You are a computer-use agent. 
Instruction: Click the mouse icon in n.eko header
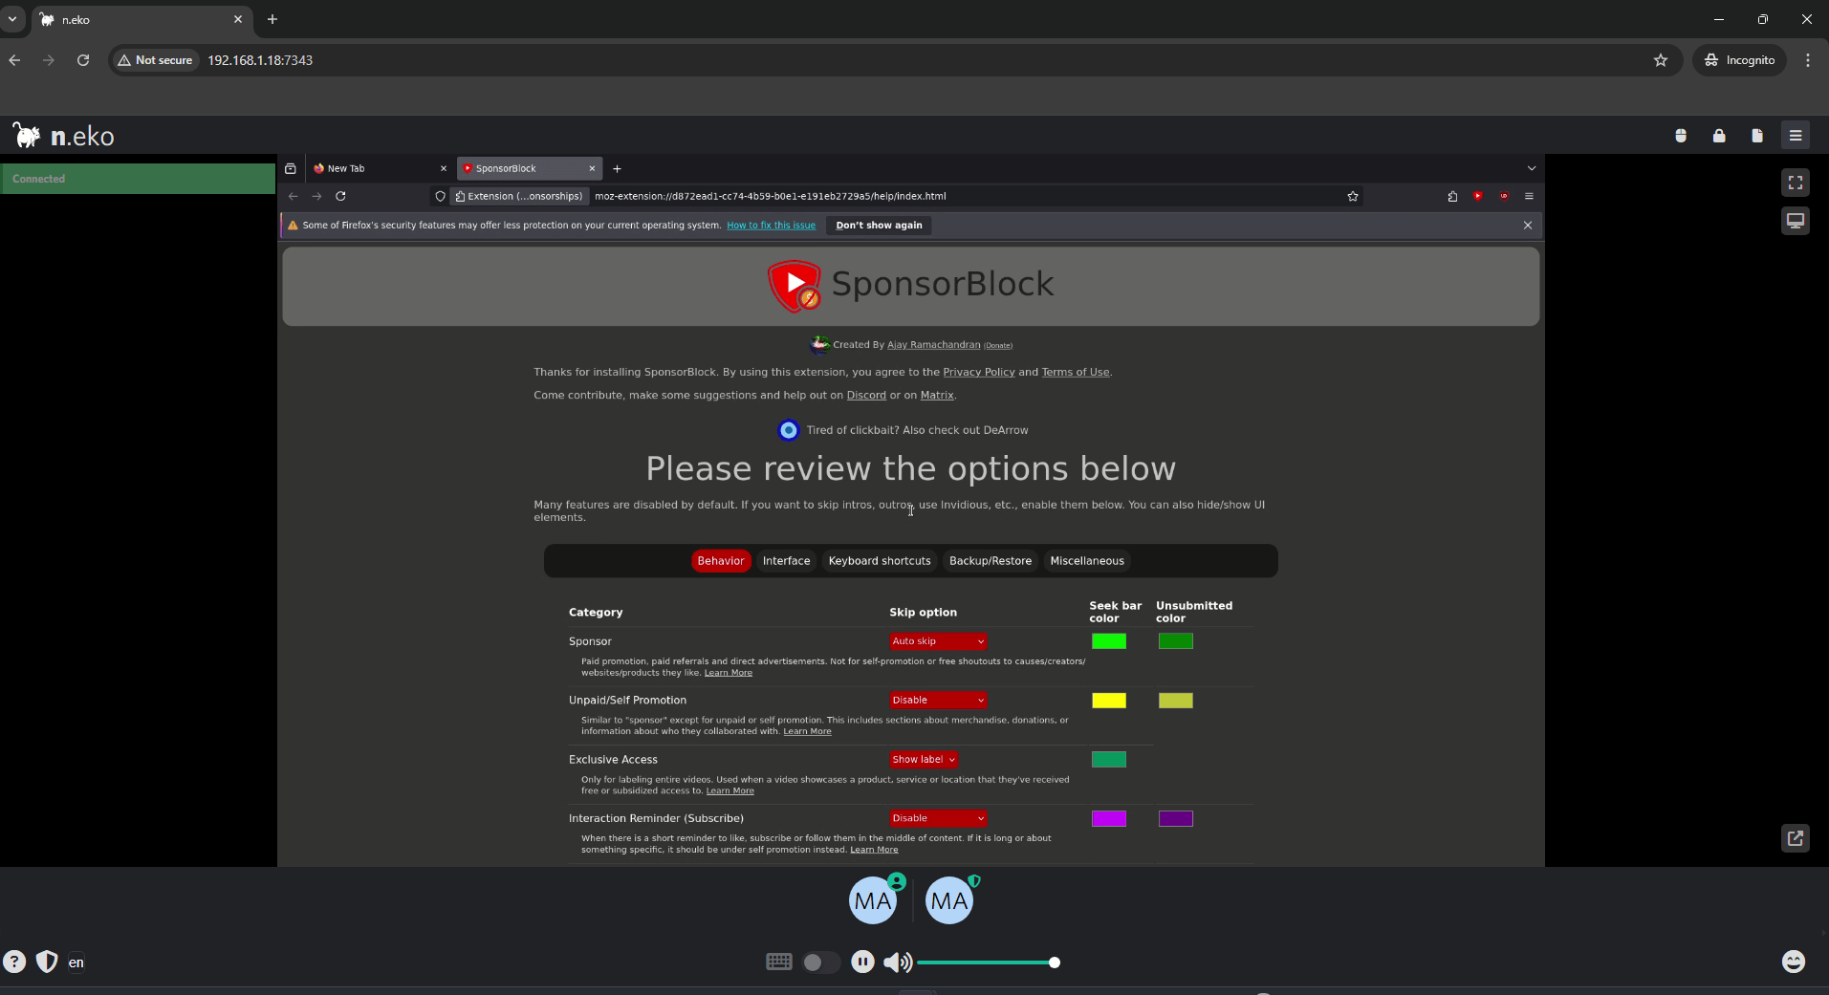[x=1681, y=136]
